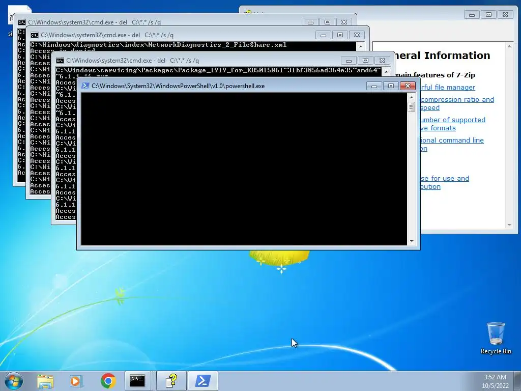The image size is (521, 391).
Task: Click the PowerShell title bar icon
Action: pyautogui.click(x=85, y=86)
